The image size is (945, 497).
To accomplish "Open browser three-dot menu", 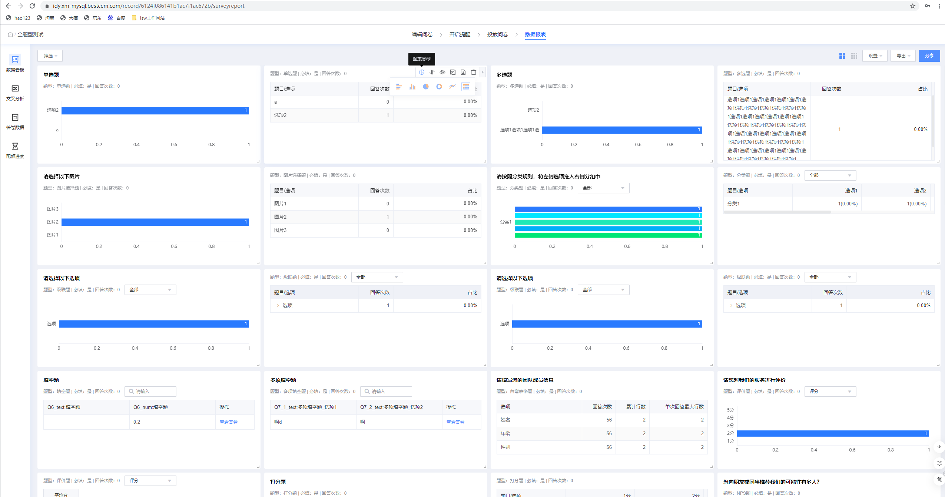I will tap(939, 6).
